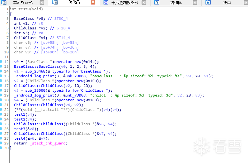Click the IDA View-A tab icon
This screenshot has height=163, width=248.
coord(4,3)
